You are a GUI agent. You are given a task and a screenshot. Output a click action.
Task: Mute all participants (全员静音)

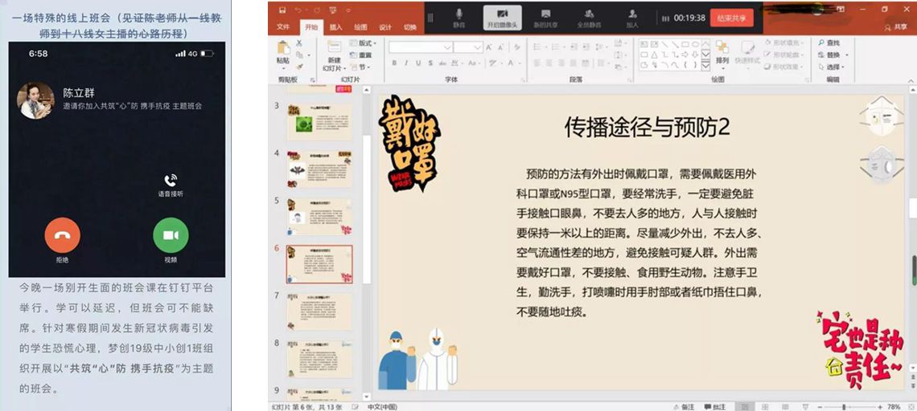point(589,17)
